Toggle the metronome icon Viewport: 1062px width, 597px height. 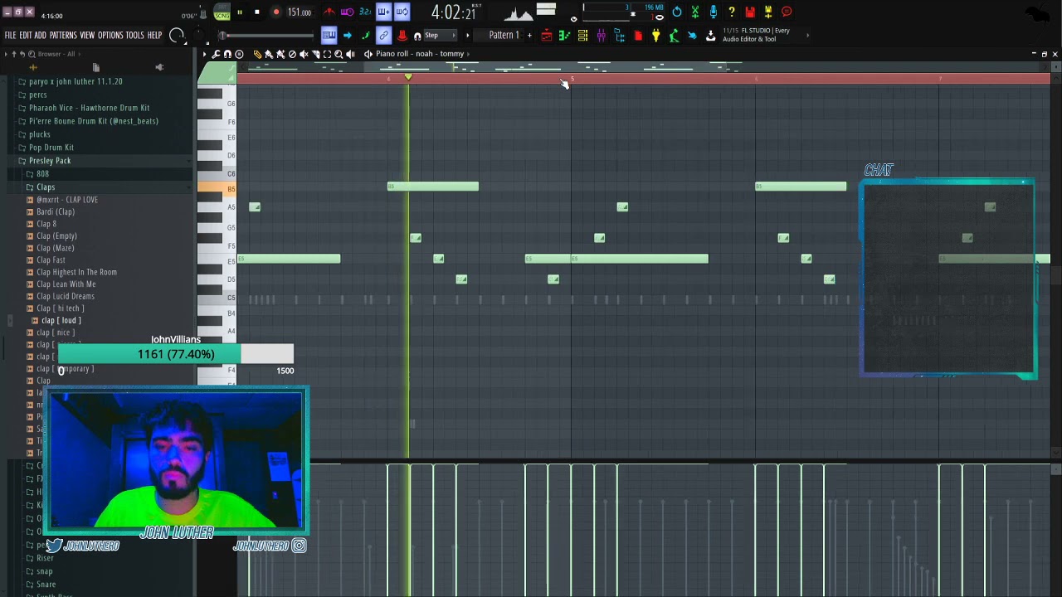click(x=329, y=12)
